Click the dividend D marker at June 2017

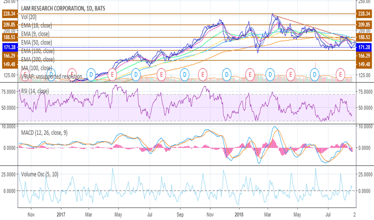(x=136, y=75)
